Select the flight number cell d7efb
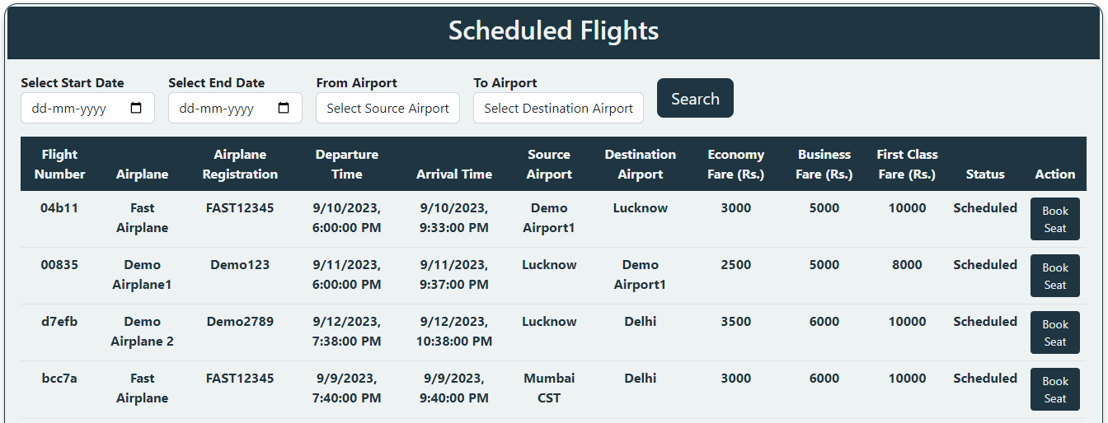 coord(59,322)
